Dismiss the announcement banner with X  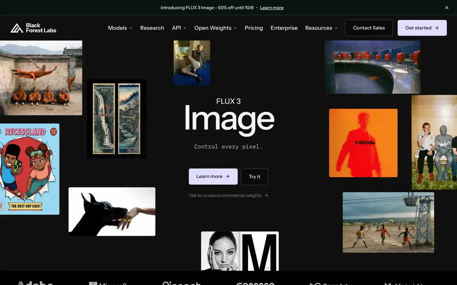pos(447,8)
